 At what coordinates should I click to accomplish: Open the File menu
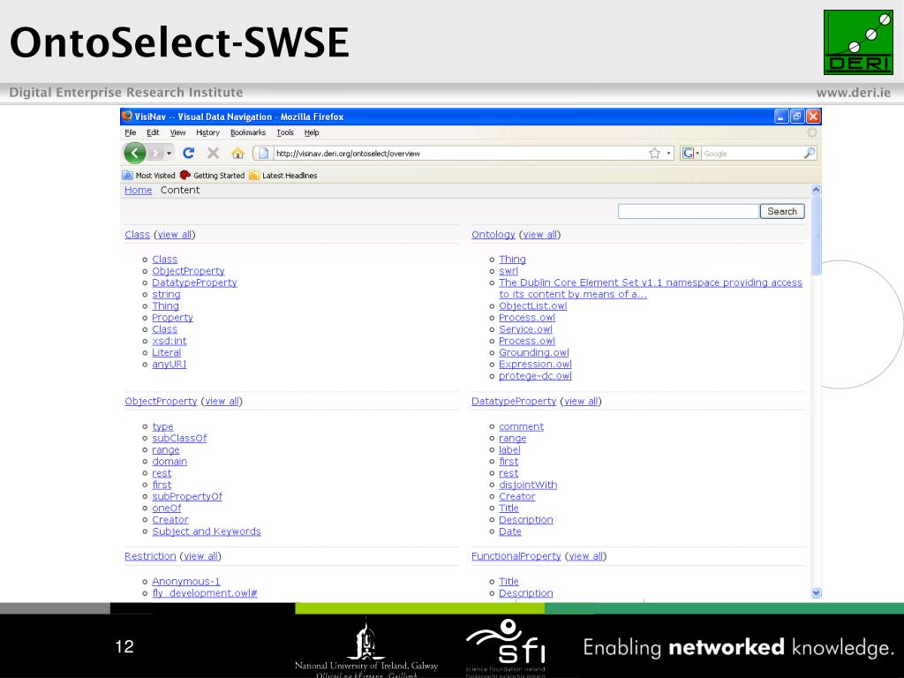(131, 132)
